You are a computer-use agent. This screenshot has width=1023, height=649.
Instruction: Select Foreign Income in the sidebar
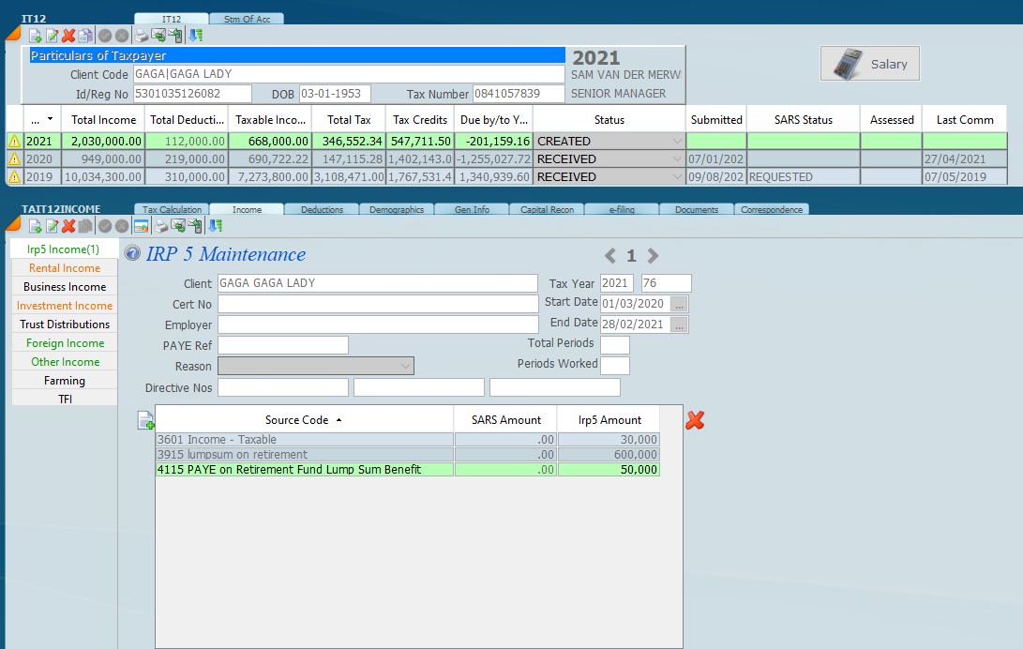65,343
